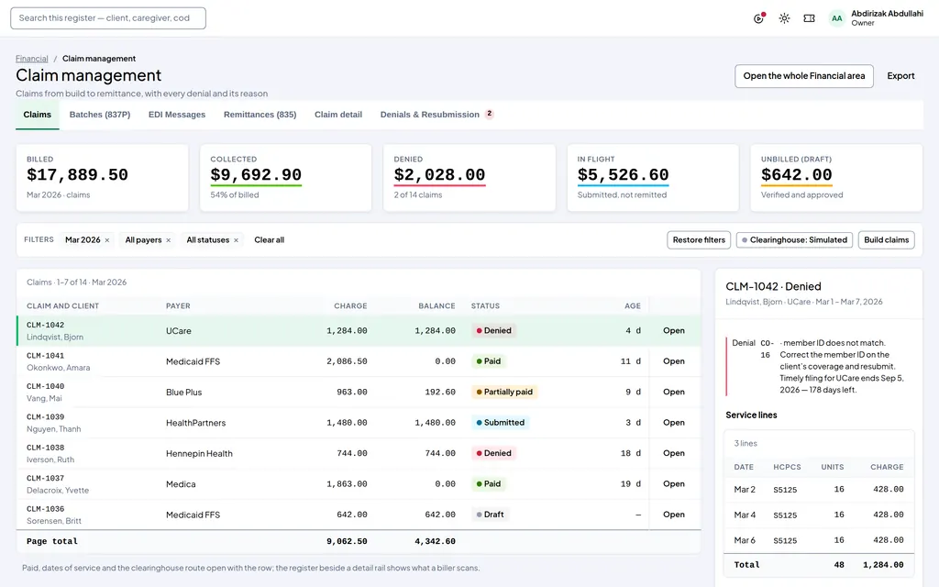Sort by the Age column header

coord(633,306)
